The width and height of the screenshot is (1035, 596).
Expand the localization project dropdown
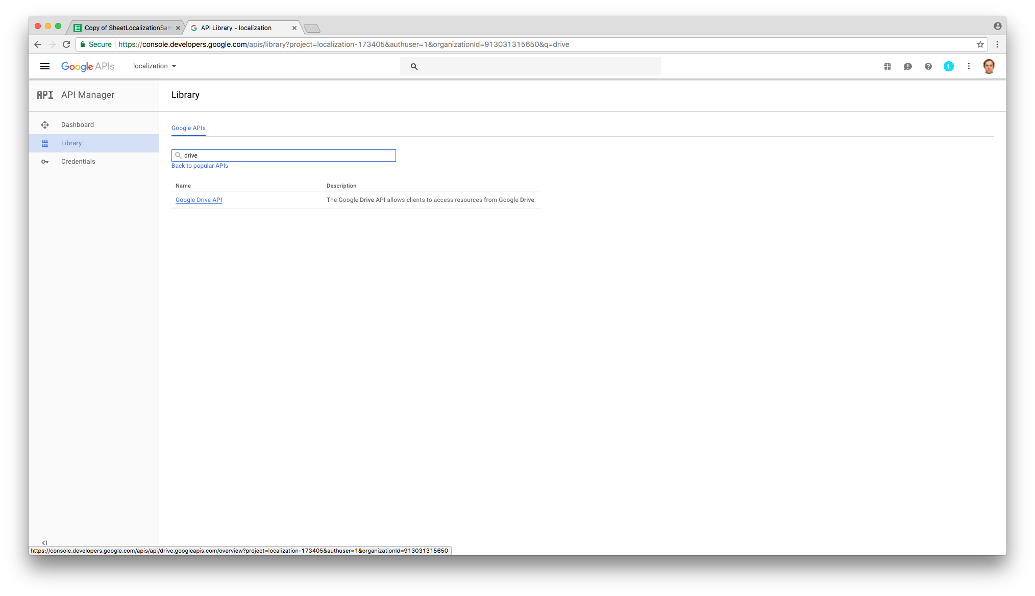(x=155, y=66)
